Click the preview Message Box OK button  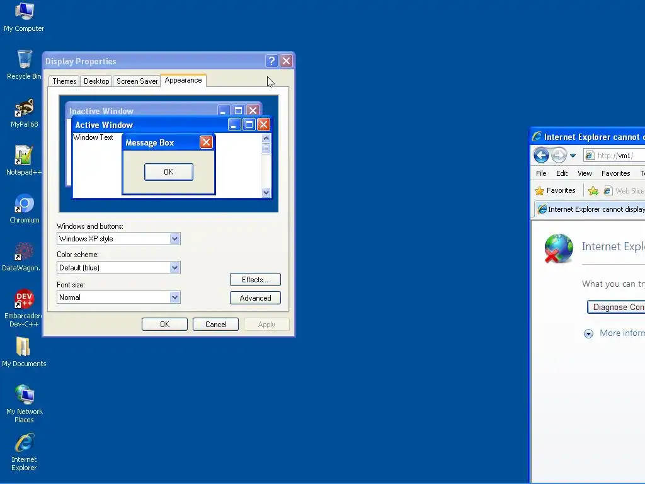pos(169,171)
